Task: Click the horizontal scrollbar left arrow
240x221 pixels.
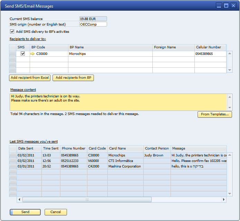Action: pyautogui.click(x=19, y=200)
